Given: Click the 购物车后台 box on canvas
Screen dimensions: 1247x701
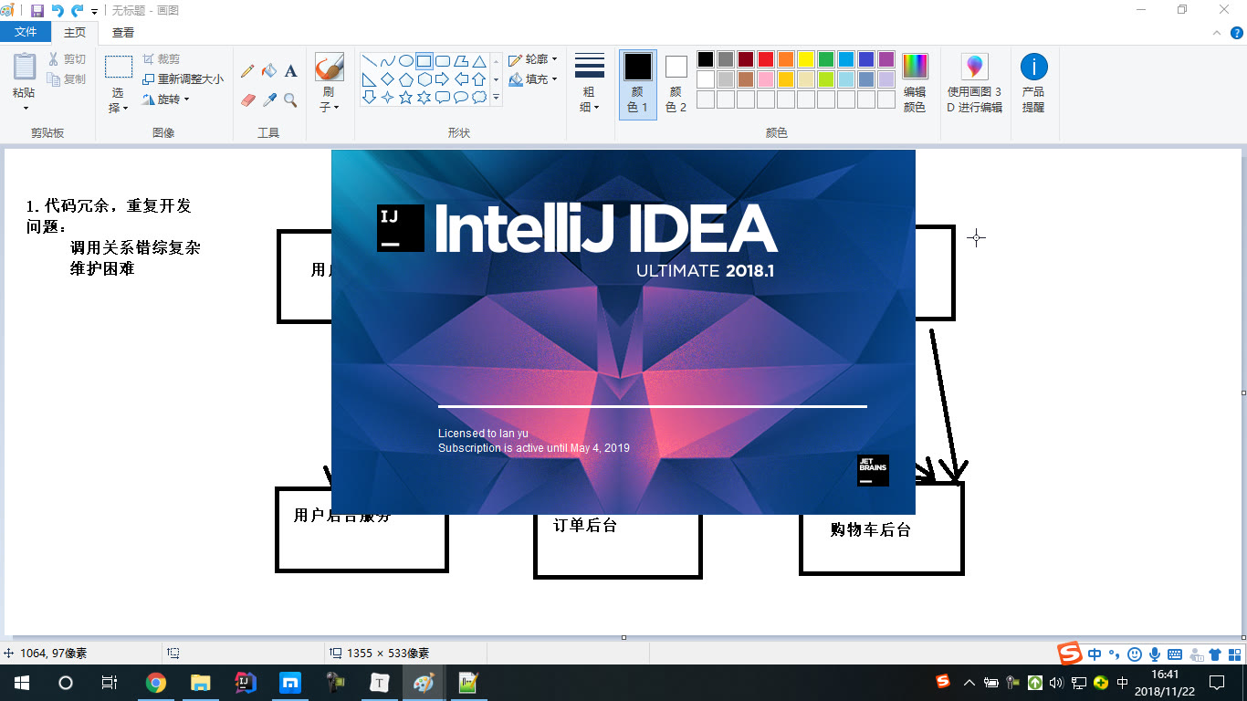Looking at the screenshot, I should click(x=882, y=529).
